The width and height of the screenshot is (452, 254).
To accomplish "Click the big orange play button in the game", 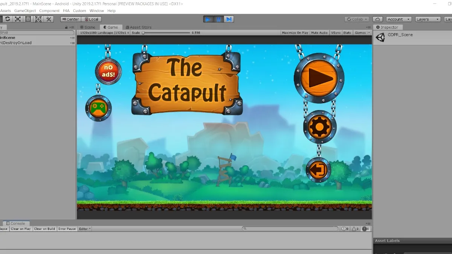I will click(319, 78).
